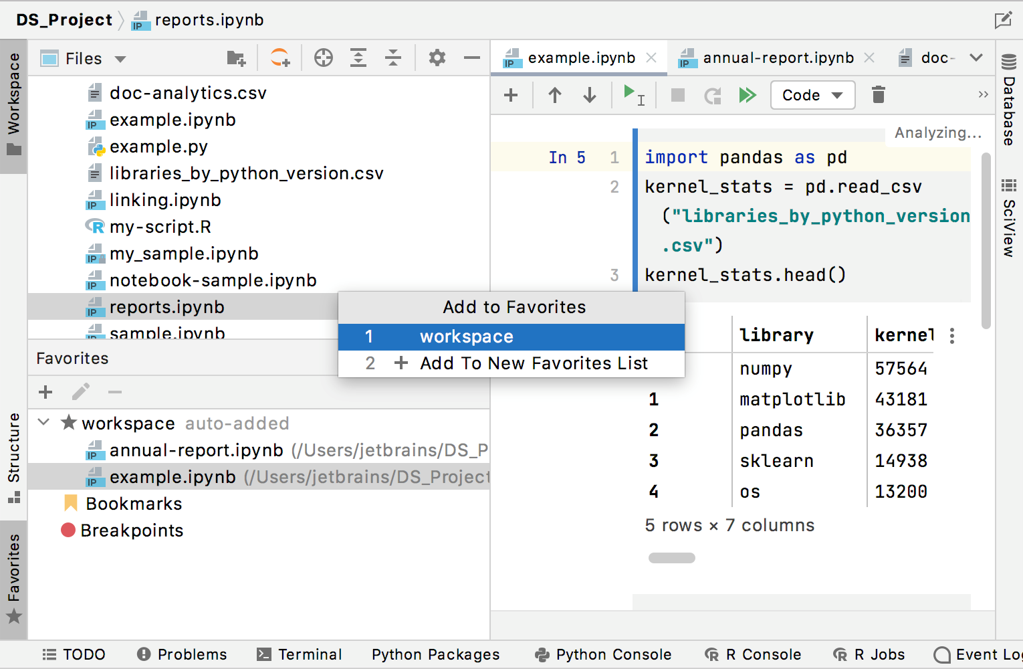Click the library column header
Viewport: 1023px width, 669px height.
pyautogui.click(x=776, y=335)
